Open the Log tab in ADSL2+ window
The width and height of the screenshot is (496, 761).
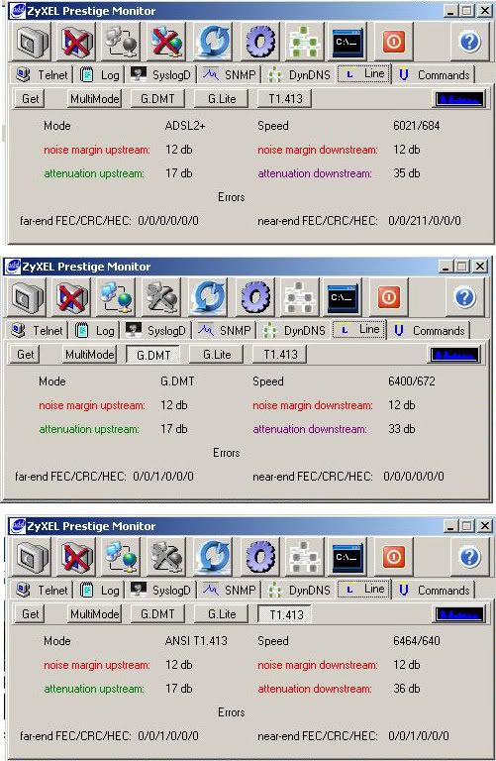99,74
